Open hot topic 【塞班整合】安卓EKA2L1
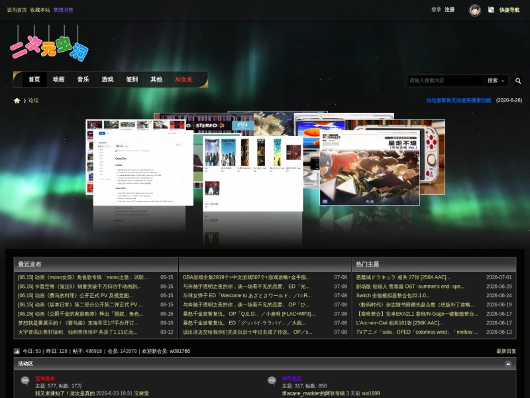Screen dimensions: 530x398 417,314
